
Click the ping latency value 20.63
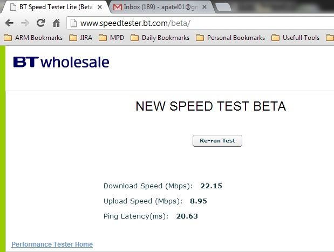187,216
